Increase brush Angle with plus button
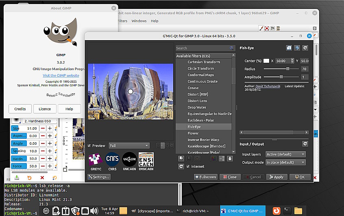This screenshot has width=344, height=216. [x=50, y=143]
